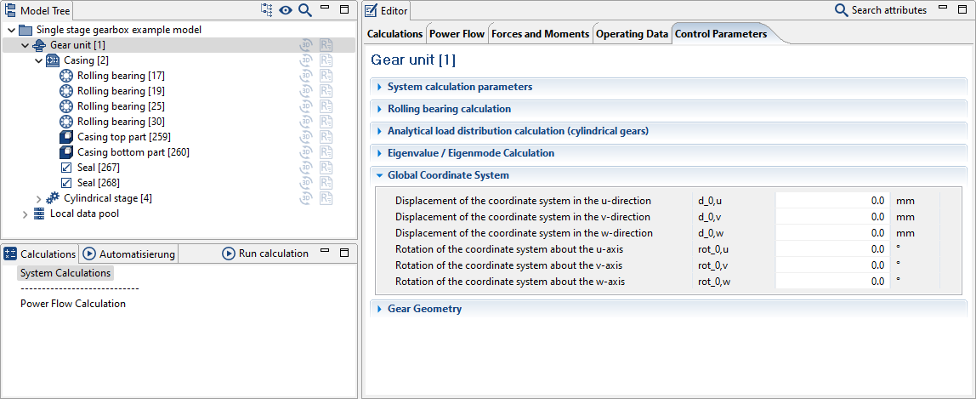This screenshot has height=399, width=976.
Task: Click the Rolling bearing [19] icon
Action: coord(66,91)
